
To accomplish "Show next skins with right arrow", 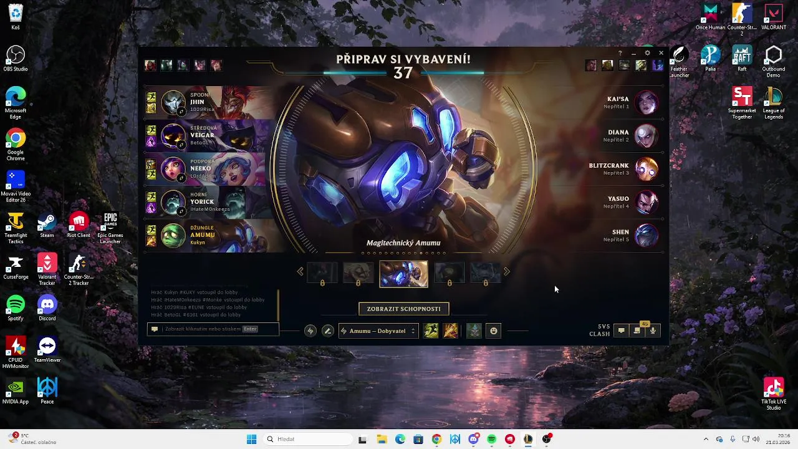I will tap(506, 271).
